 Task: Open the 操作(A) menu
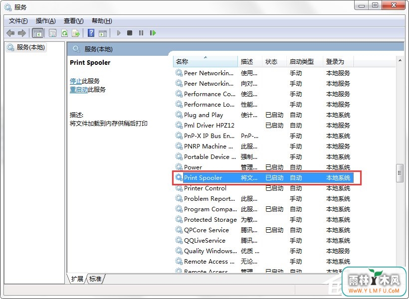click(46, 21)
